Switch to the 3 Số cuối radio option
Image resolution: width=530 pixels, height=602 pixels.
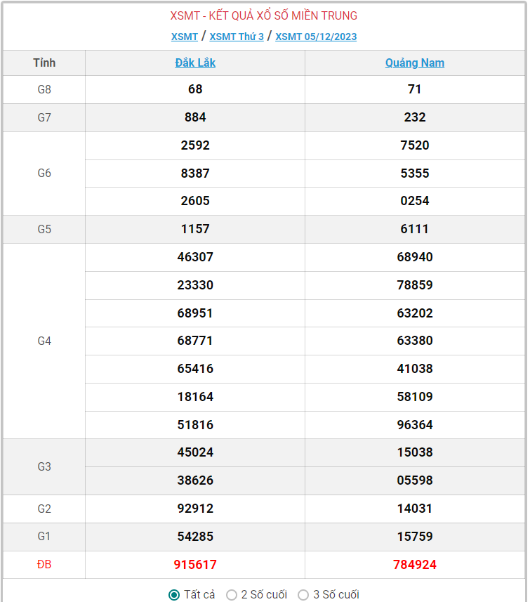point(303,595)
